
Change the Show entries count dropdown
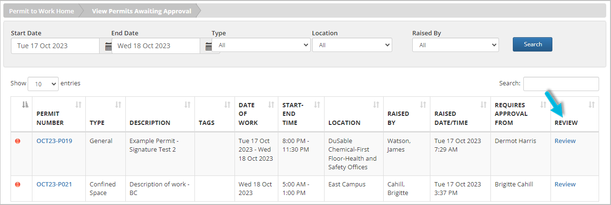(x=43, y=84)
